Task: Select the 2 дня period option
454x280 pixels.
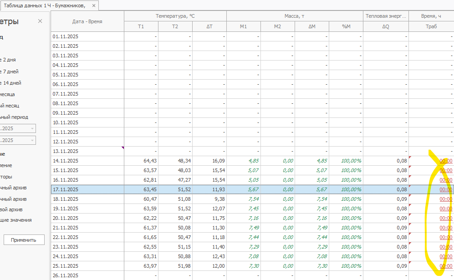Action: pos(11,60)
